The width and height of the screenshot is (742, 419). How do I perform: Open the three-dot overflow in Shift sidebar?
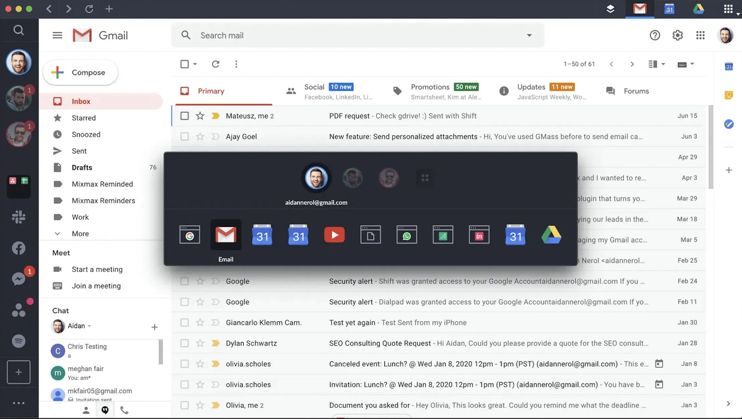point(19,403)
